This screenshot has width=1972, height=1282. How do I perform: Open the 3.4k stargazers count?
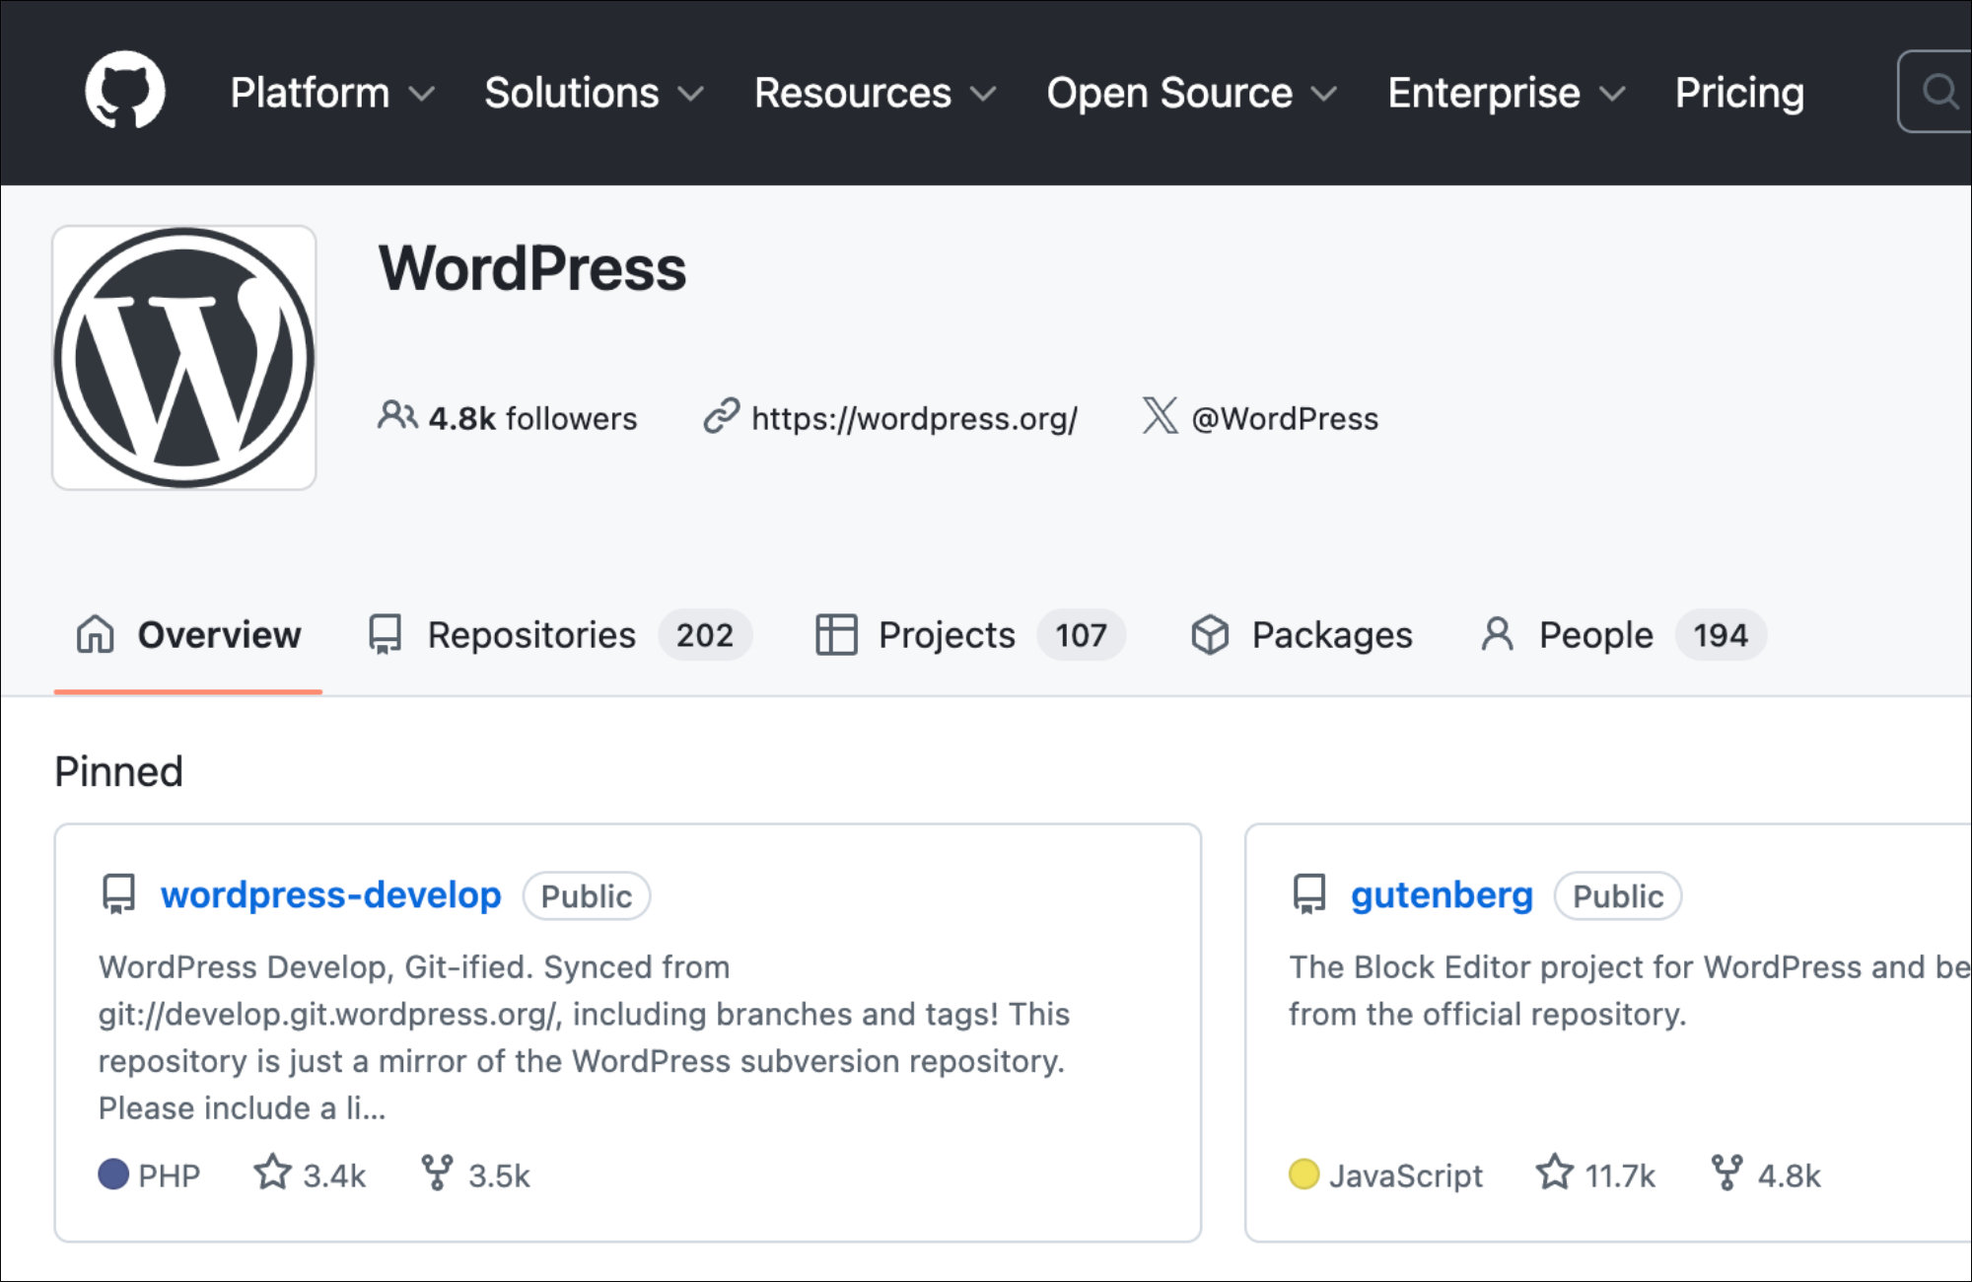click(334, 1175)
